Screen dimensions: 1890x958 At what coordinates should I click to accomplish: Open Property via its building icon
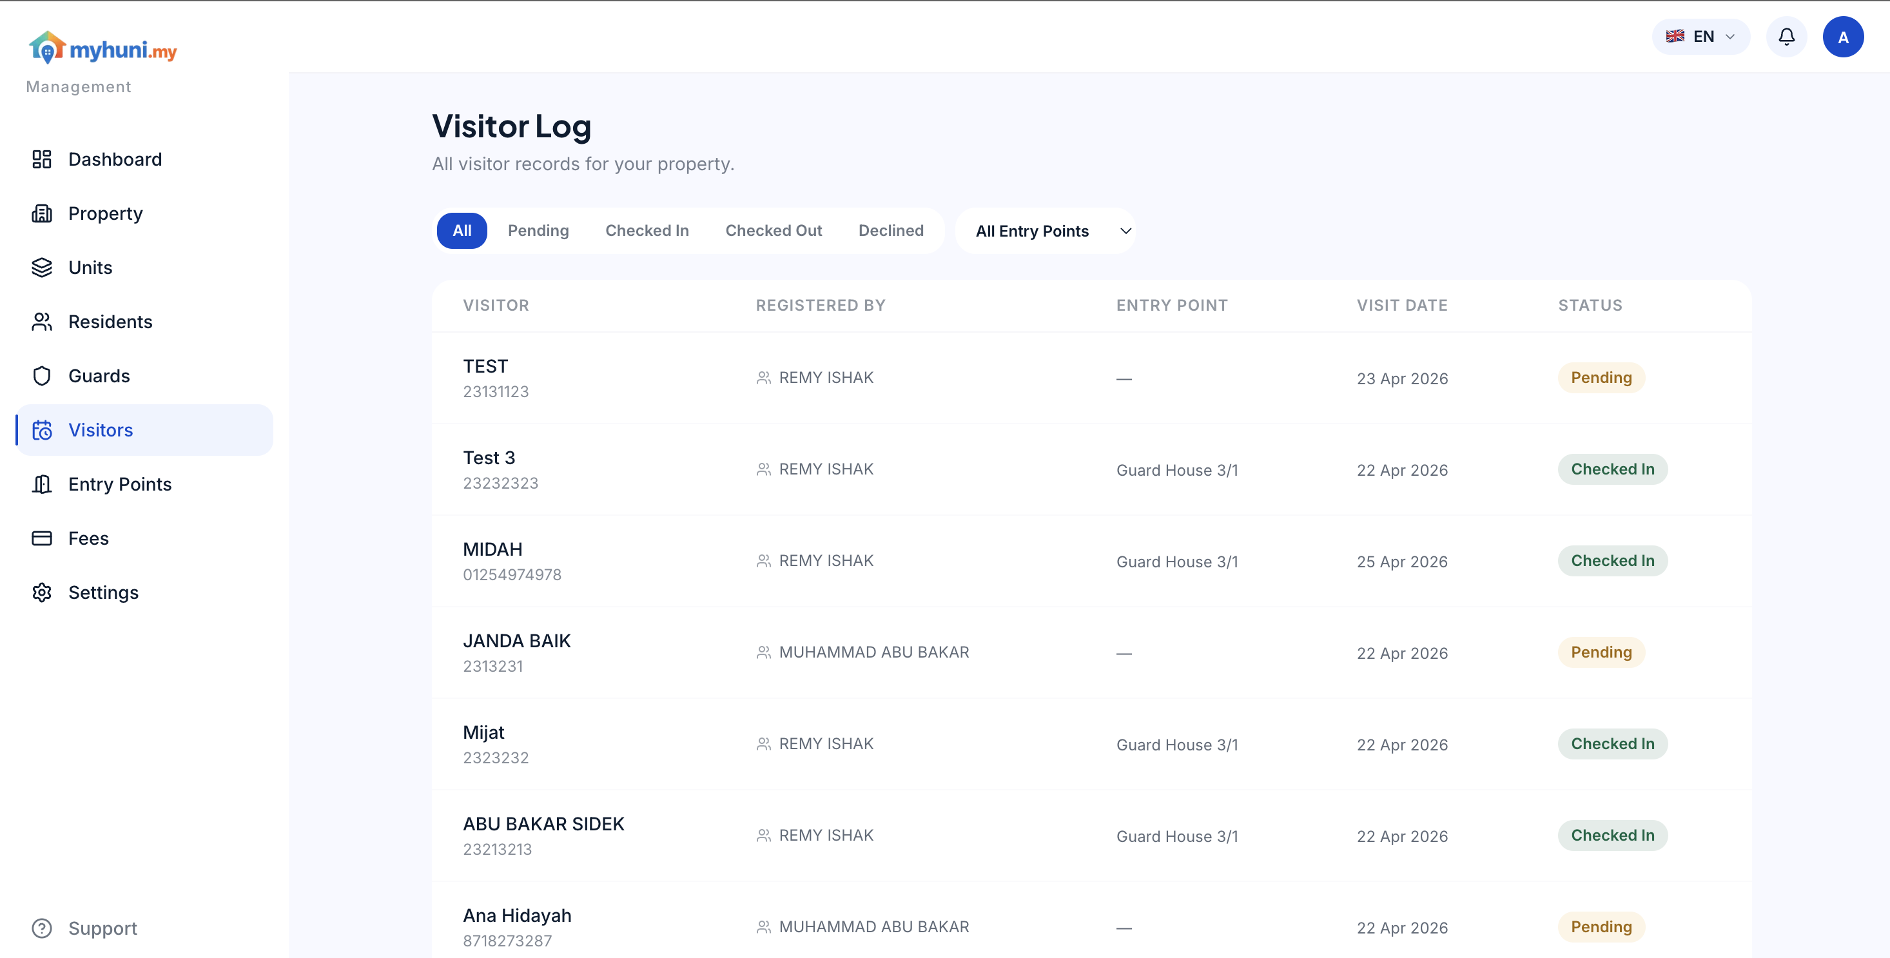pyautogui.click(x=42, y=213)
